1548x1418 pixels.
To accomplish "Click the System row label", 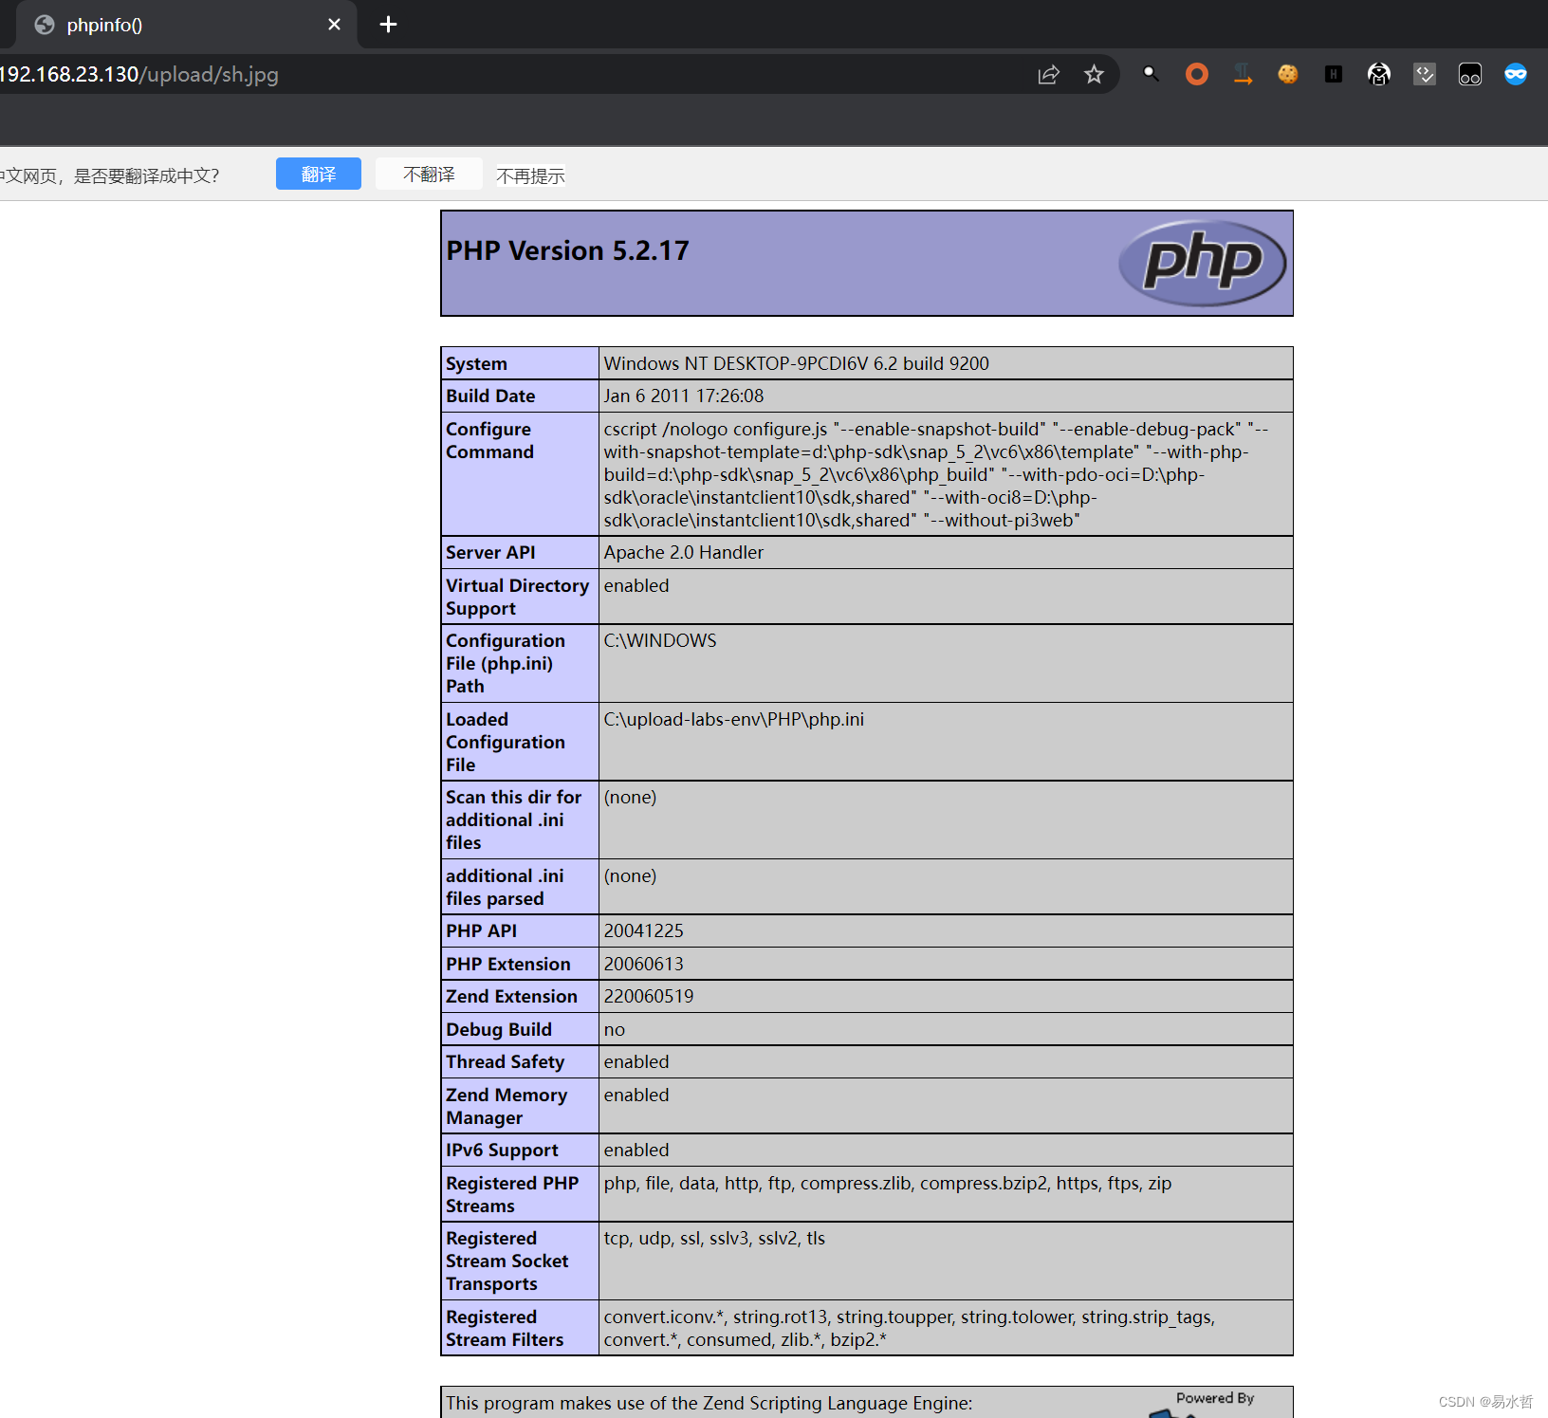I will [x=476, y=364].
